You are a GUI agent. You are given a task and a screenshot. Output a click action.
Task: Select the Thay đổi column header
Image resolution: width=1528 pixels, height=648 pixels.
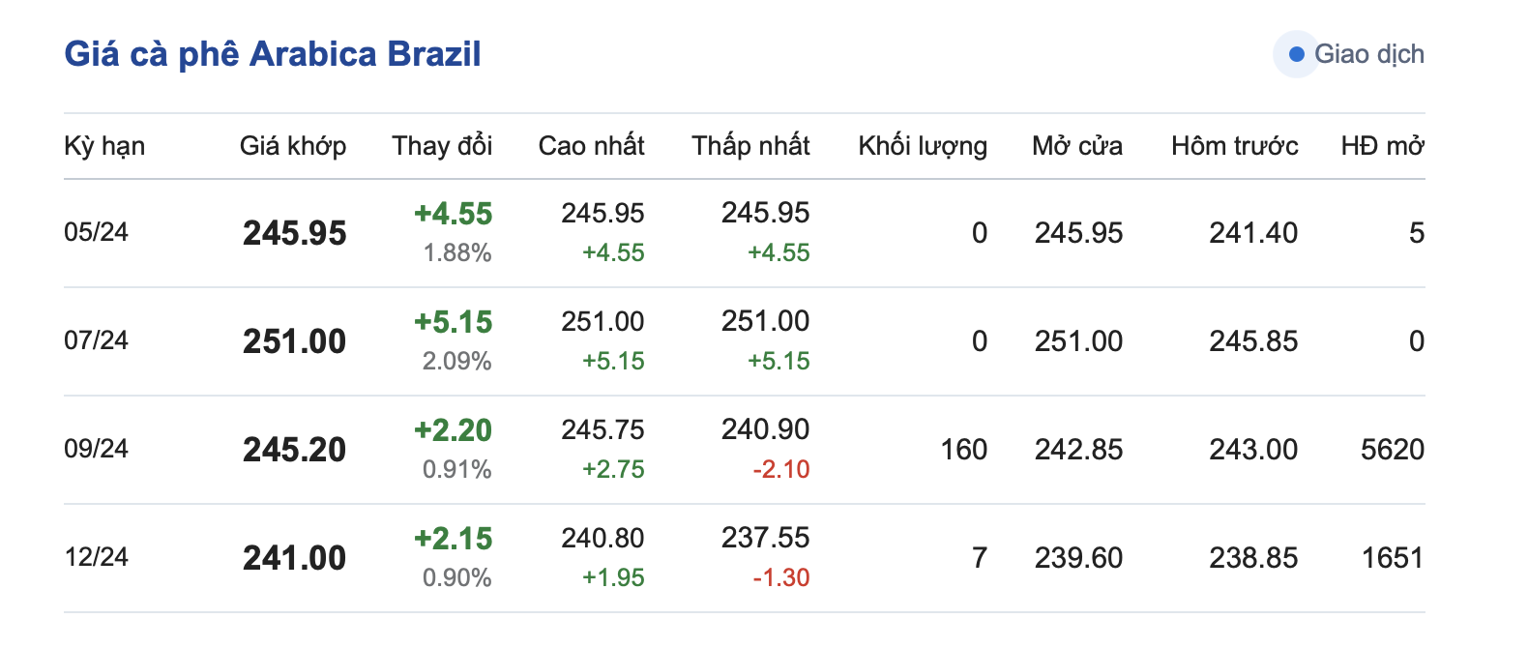442,146
